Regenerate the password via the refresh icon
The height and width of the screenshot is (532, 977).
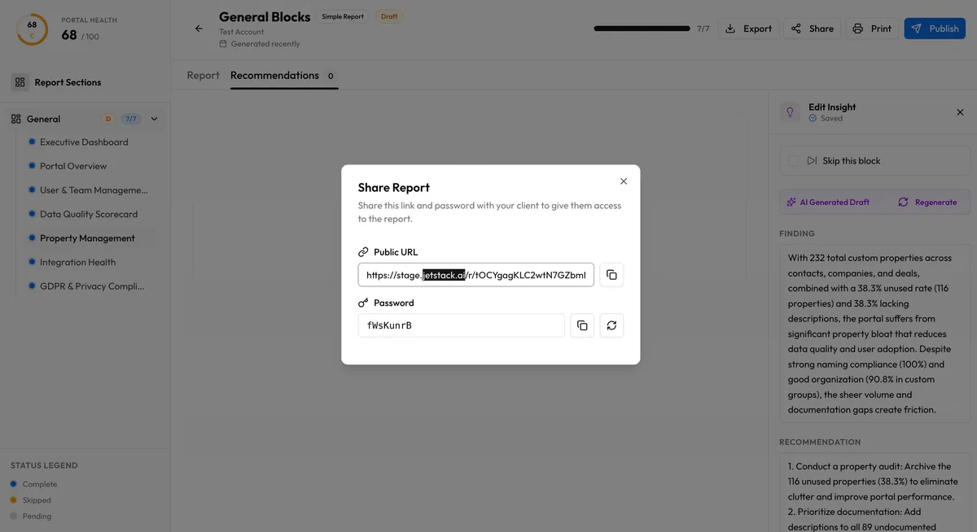[611, 325]
